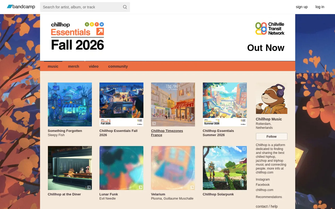Click the Chillhop Solarpunk title link

(x=218, y=194)
